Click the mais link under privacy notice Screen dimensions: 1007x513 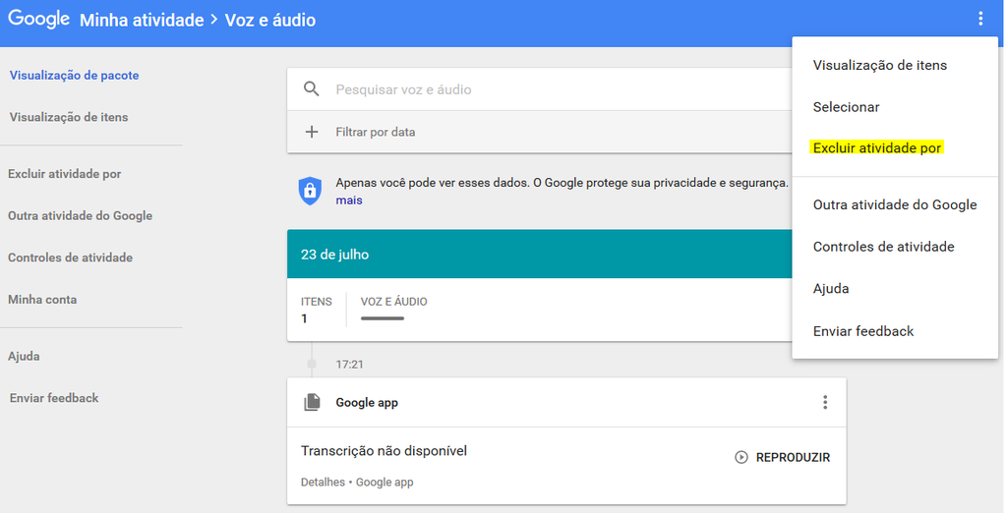[349, 200]
